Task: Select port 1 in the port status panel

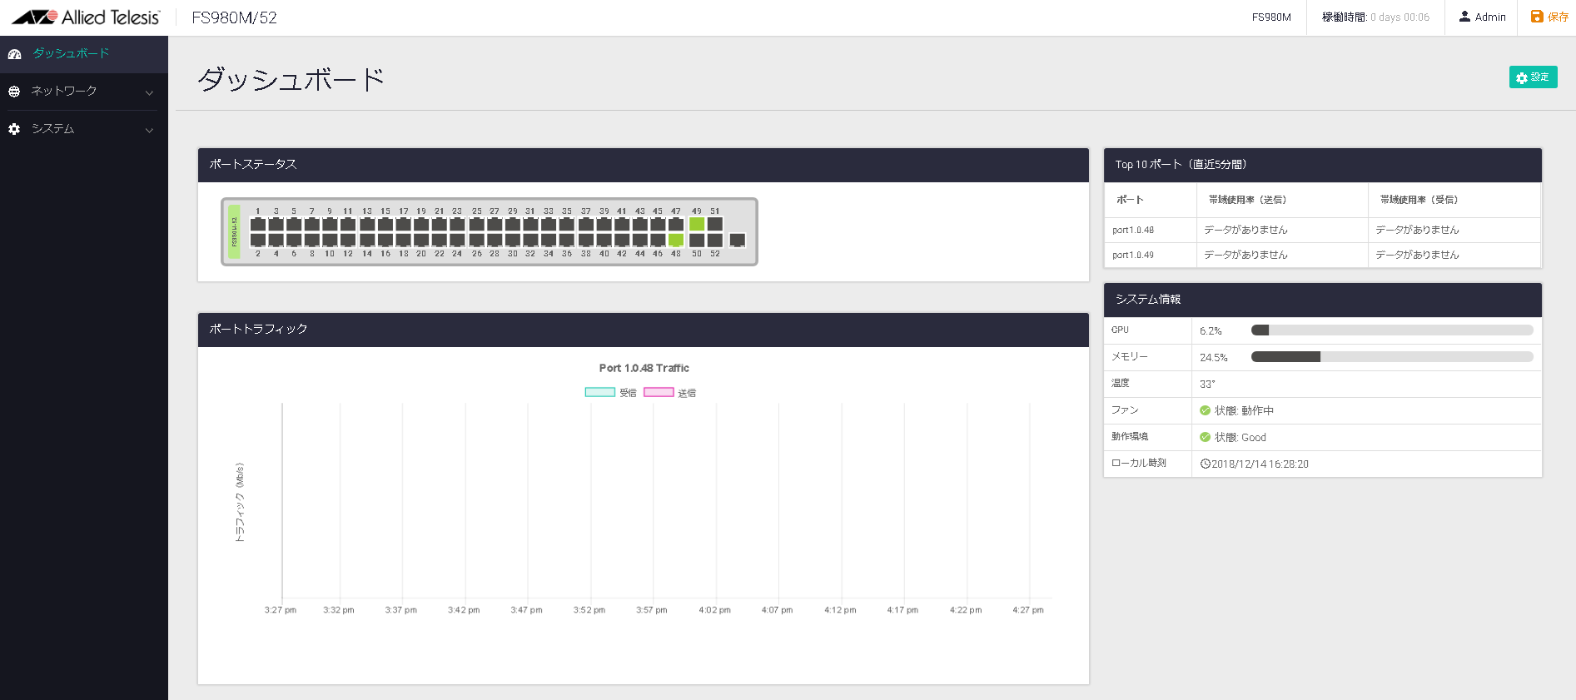Action: click(x=258, y=224)
